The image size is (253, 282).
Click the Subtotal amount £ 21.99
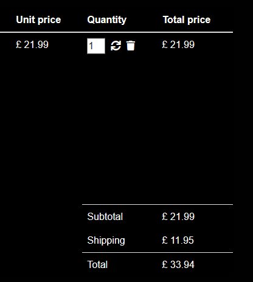pyautogui.click(x=178, y=216)
